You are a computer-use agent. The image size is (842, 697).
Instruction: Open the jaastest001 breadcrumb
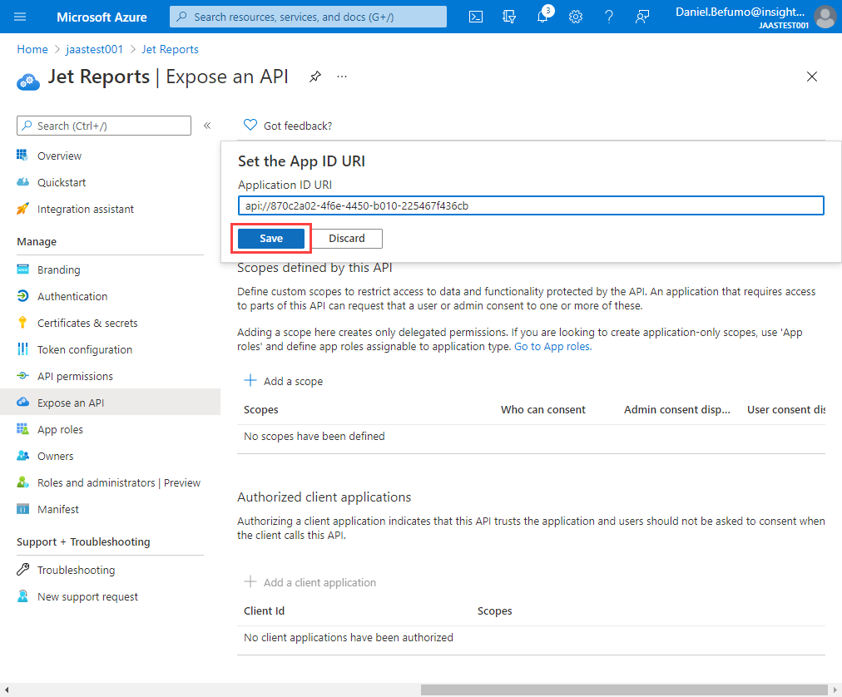95,49
